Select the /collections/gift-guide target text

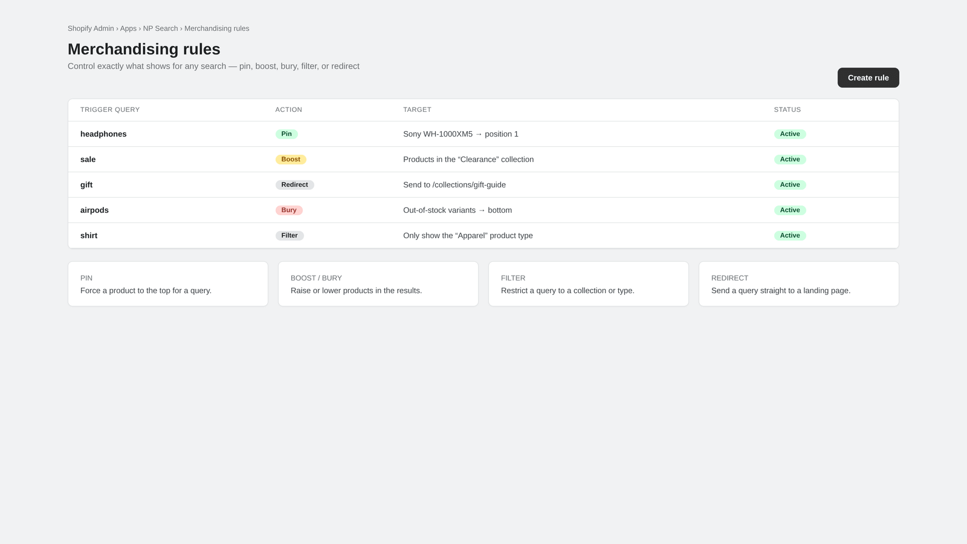pyautogui.click(x=454, y=185)
